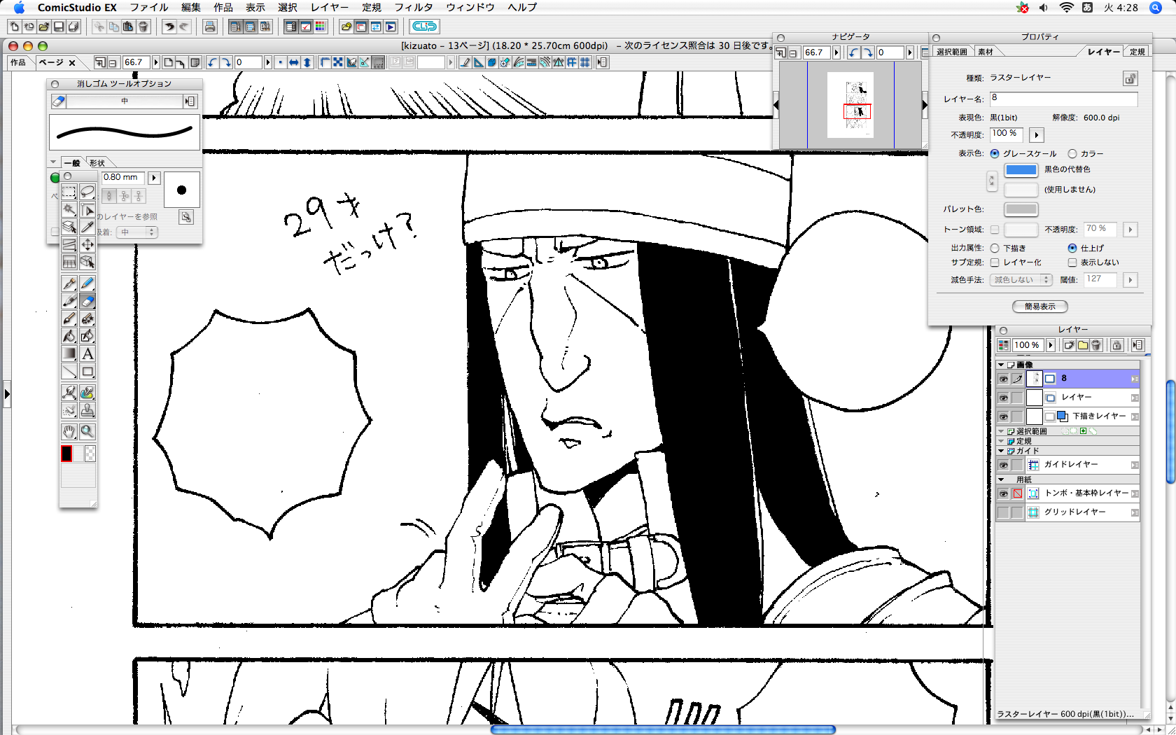Screen dimensions: 1176x735
Task: Open the レイヤー menu in the menu bar
Action: 330,7
